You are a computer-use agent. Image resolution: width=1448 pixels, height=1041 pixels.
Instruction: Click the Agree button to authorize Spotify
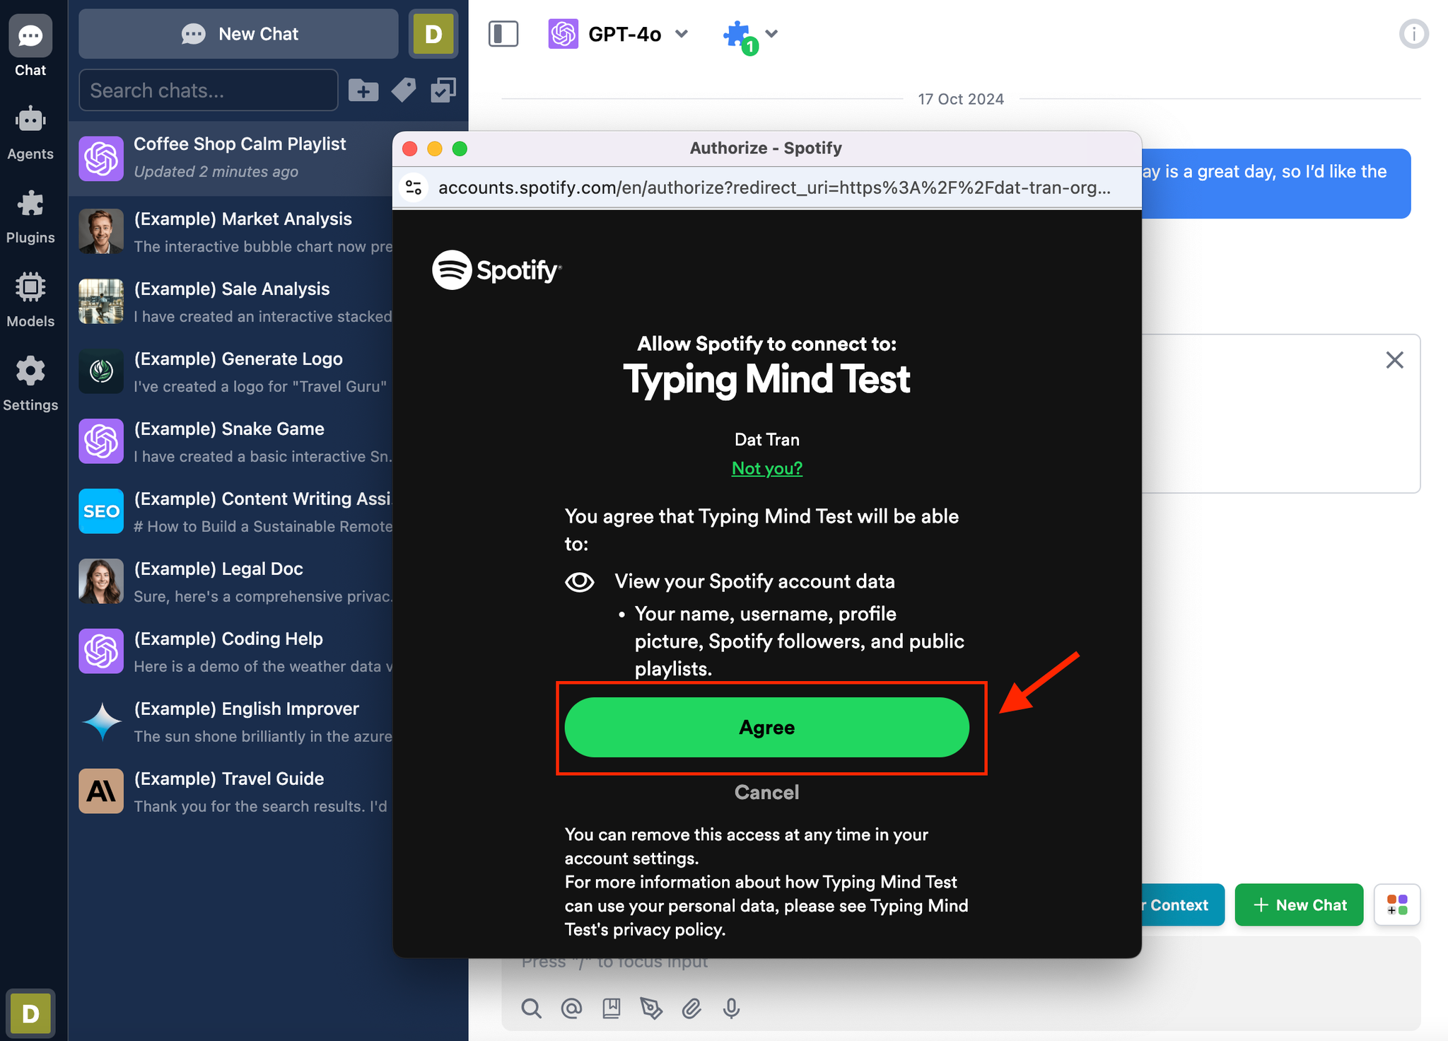766,727
